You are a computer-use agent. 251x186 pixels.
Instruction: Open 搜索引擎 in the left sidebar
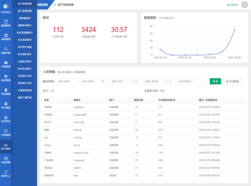(6, 50)
